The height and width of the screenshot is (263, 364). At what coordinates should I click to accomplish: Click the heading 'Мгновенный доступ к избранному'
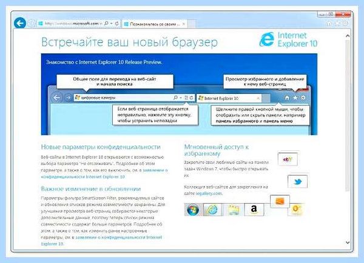[217, 150]
